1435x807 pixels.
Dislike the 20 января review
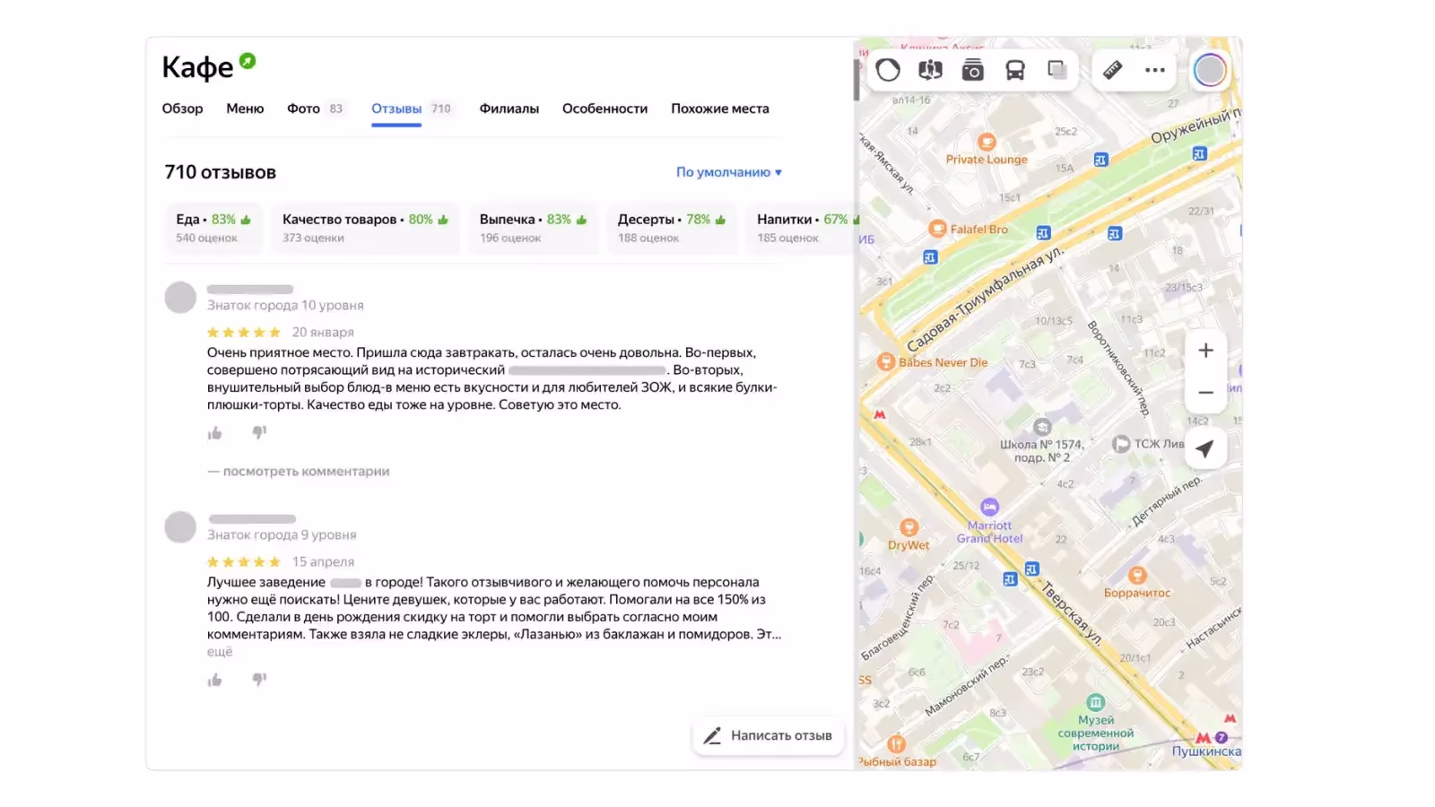click(x=259, y=433)
